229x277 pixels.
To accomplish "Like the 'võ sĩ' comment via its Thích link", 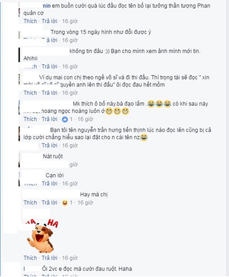I will pyautogui.click(x=30, y=93).
